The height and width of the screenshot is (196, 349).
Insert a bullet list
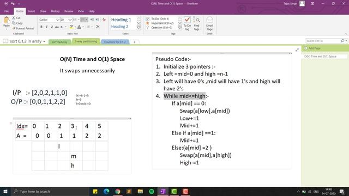(75, 20)
